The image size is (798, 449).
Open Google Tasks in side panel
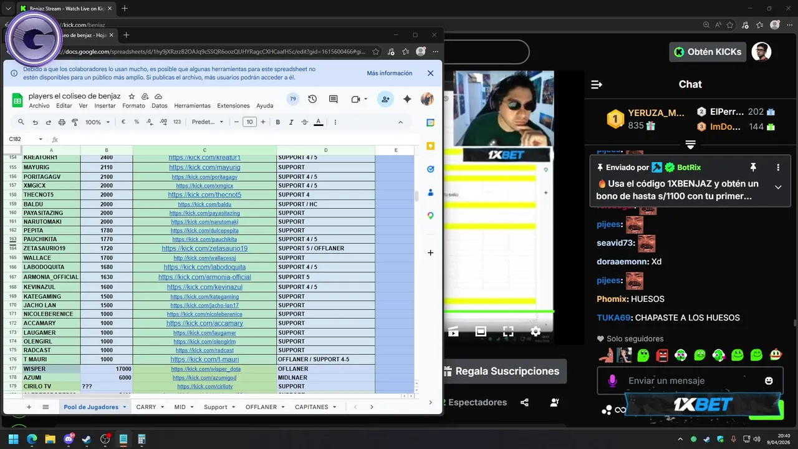[430, 169]
